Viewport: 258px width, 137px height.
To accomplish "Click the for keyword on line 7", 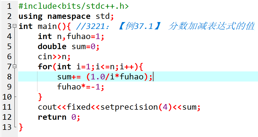I will click(45, 67).
